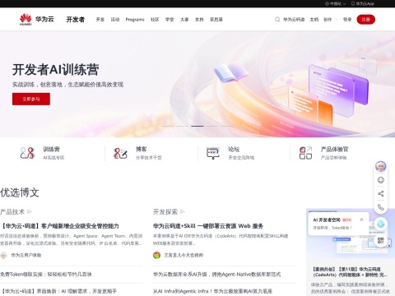Click the case-study card thumbnail image
Image resolution: width=395 pixels, height=296 pixels.
(x=351, y=234)
